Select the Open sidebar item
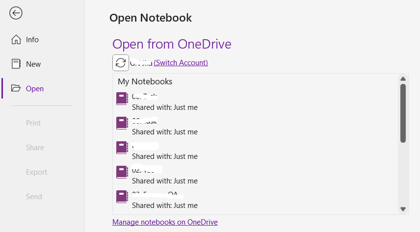This screenshot has height=232, width=420. [35, 88]
